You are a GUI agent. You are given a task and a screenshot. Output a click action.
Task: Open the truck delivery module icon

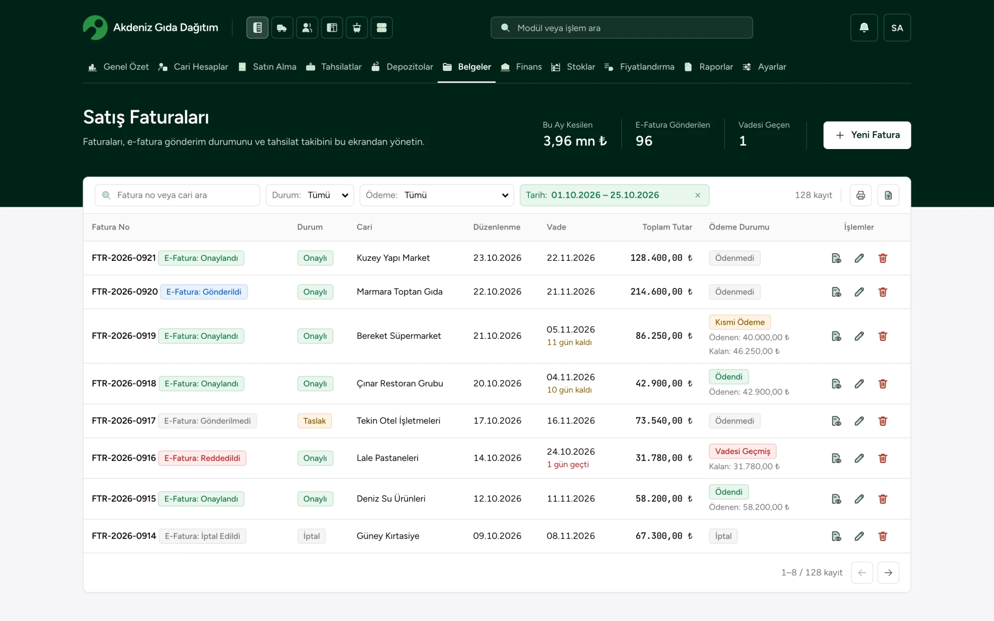282,28
